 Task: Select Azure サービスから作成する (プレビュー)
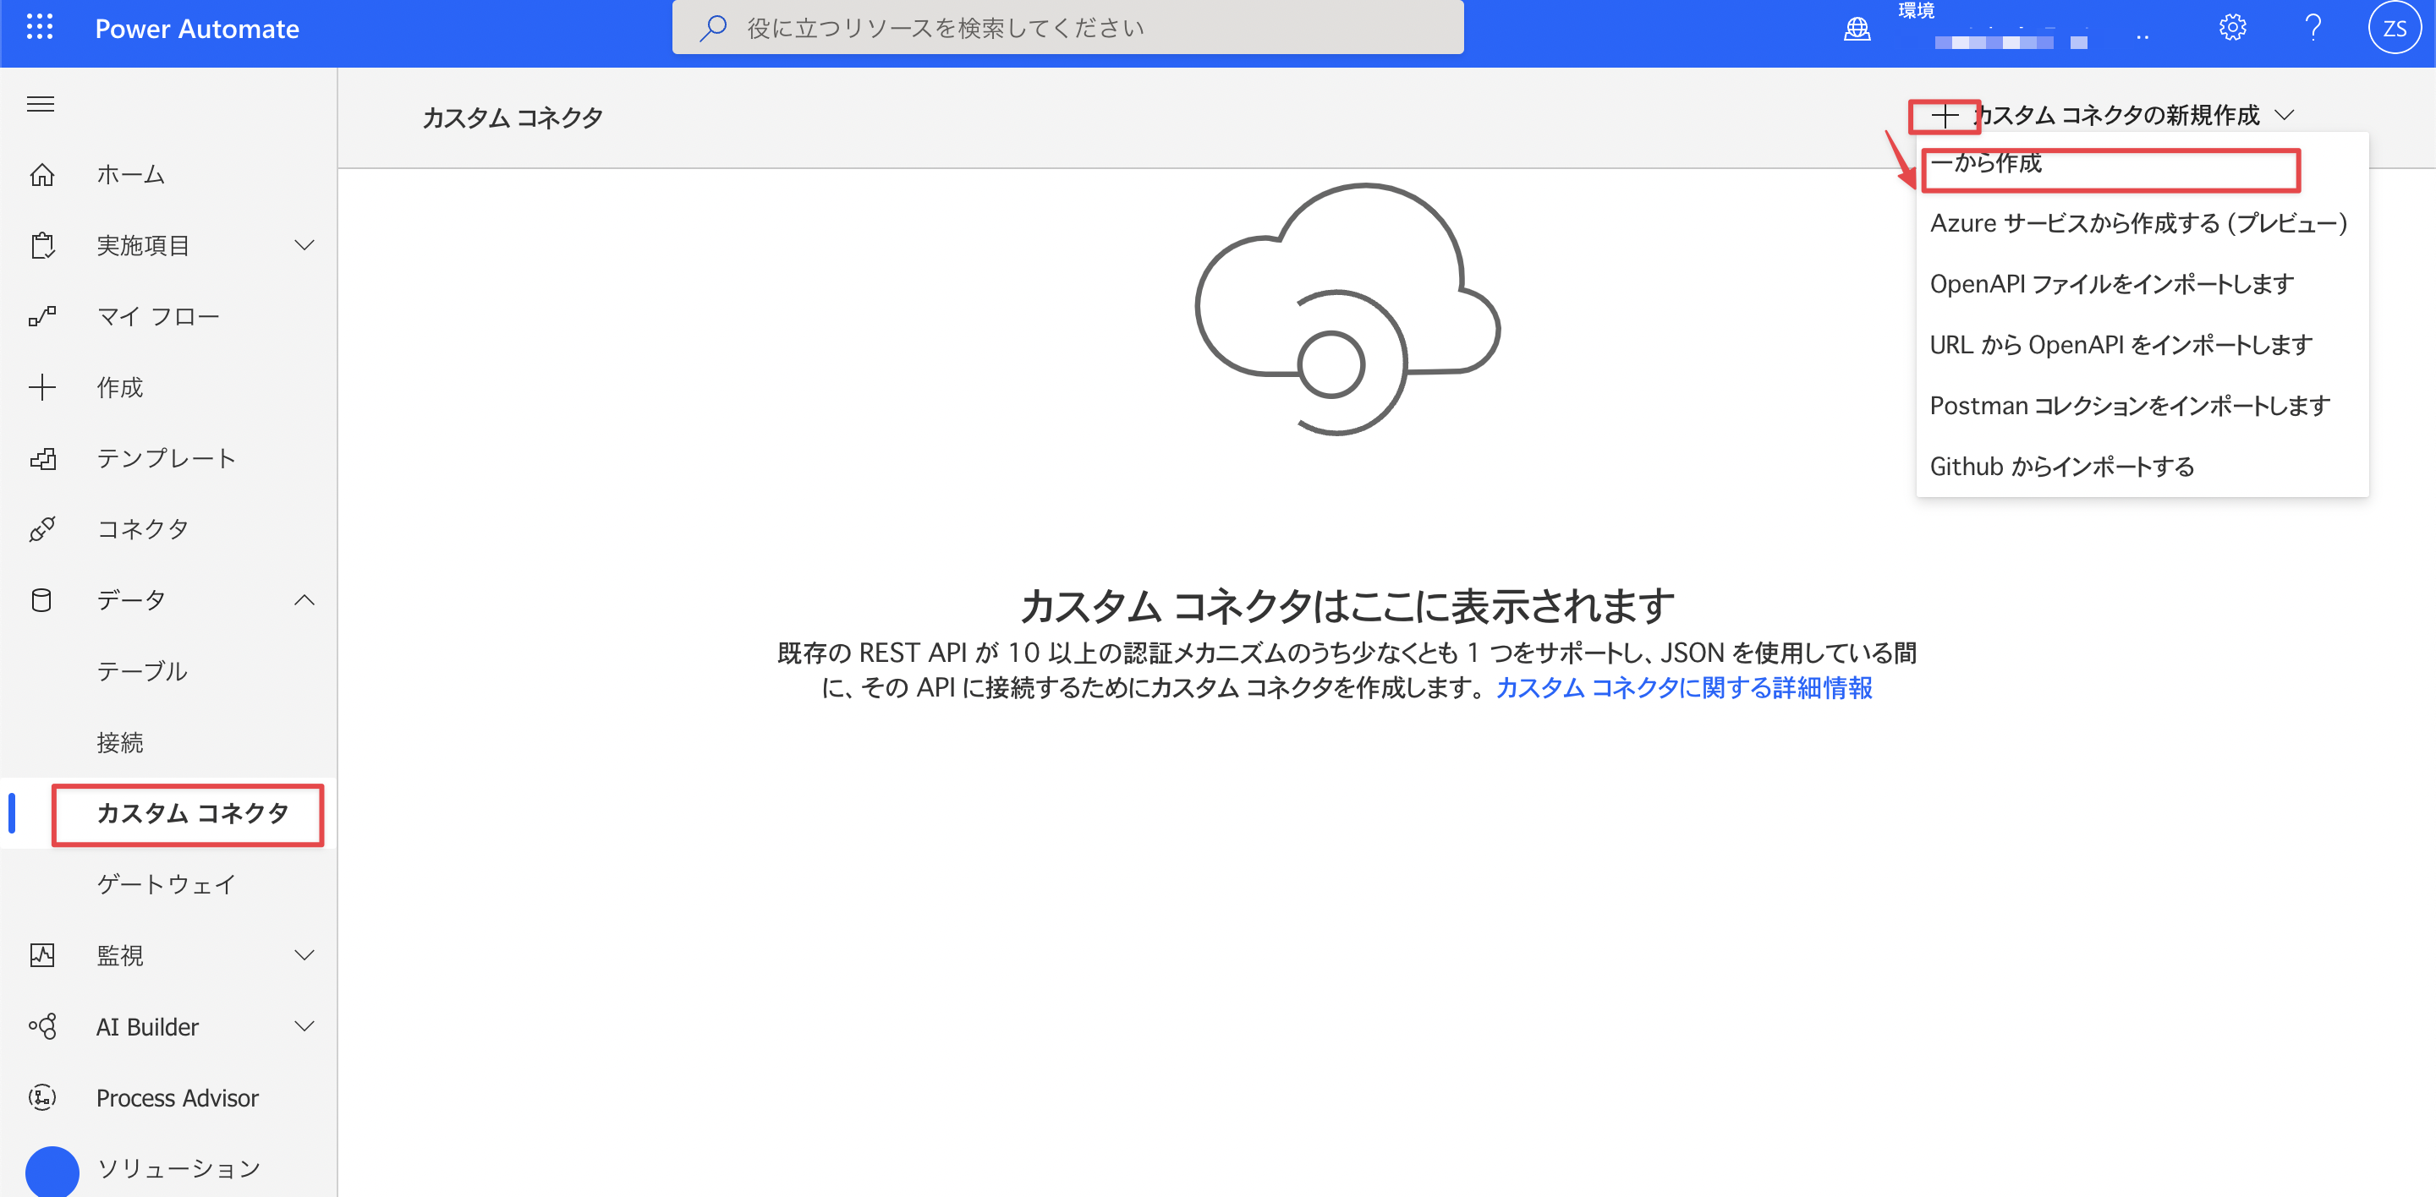click(2142, 224)
